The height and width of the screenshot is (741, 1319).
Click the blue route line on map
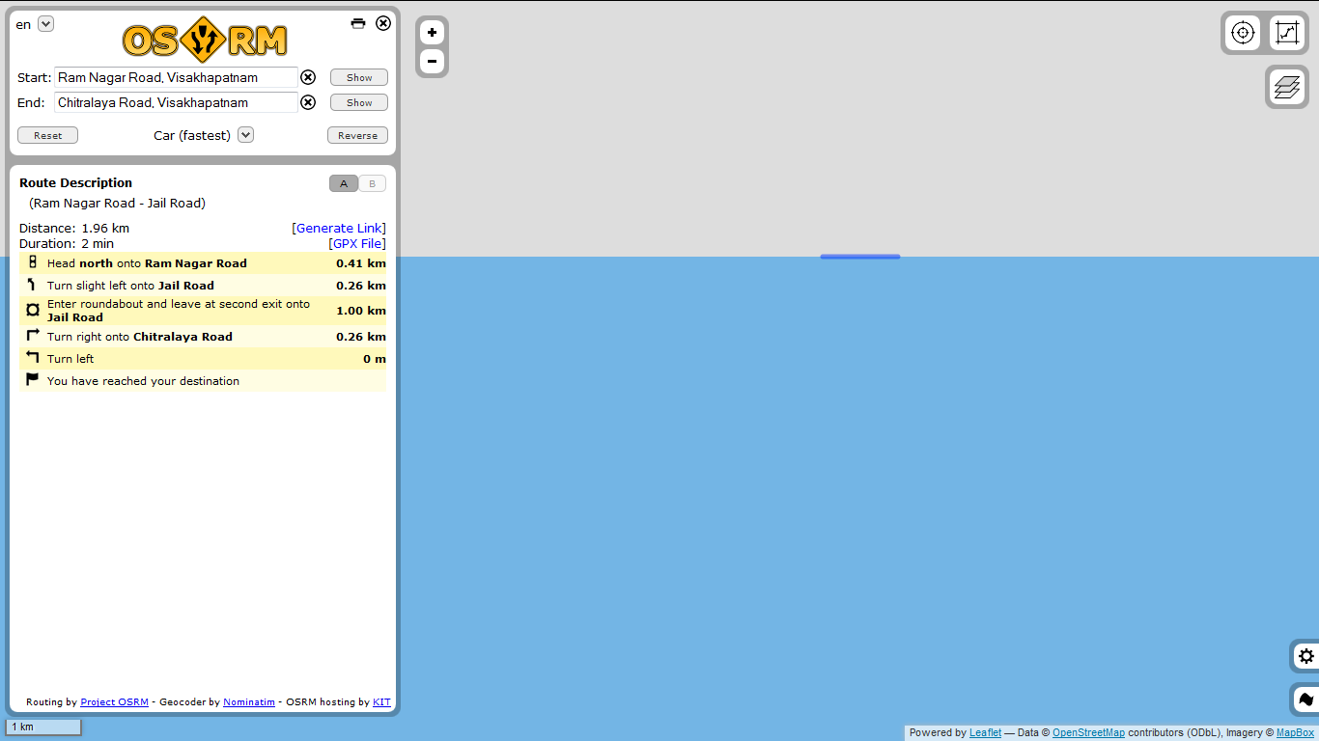click(x=860, y=257)
